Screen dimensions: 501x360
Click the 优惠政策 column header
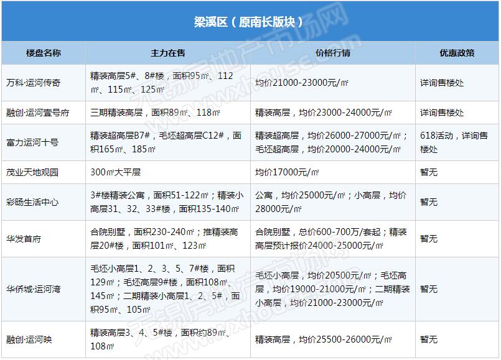pyautogui.click(x=457, y=53)
